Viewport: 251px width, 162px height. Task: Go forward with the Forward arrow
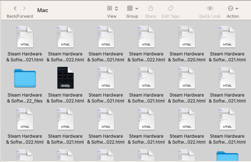point(24,8)
